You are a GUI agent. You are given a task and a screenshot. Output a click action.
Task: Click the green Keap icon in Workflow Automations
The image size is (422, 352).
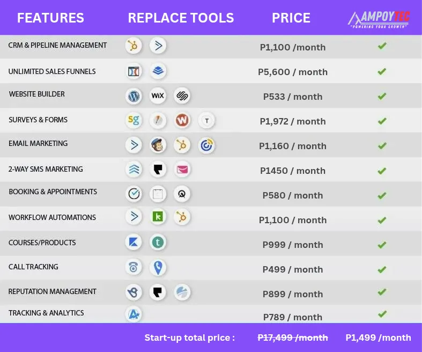[x=158, y=217]
